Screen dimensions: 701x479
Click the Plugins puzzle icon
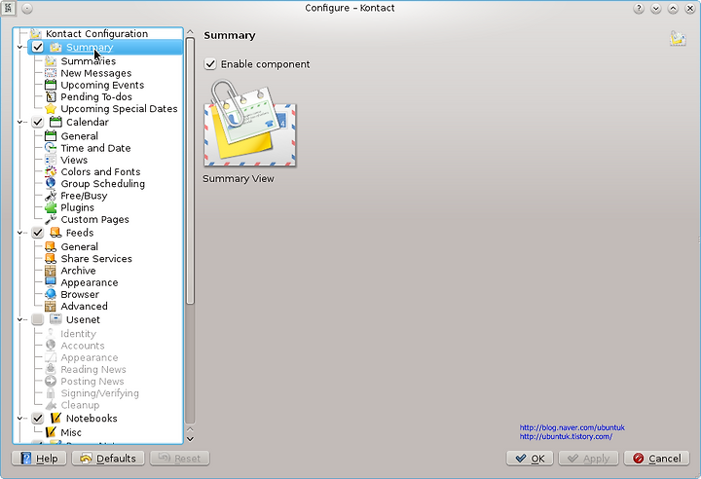tap(51, 207)
